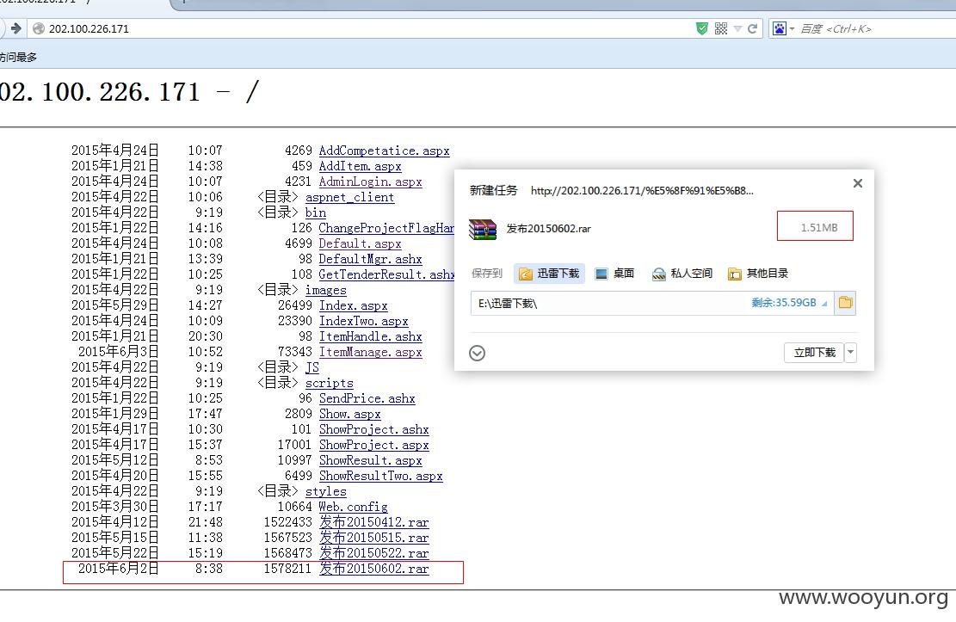Open the AddCompetatice.aspx link
Screen dimensions: 956x622
[384, 151]
